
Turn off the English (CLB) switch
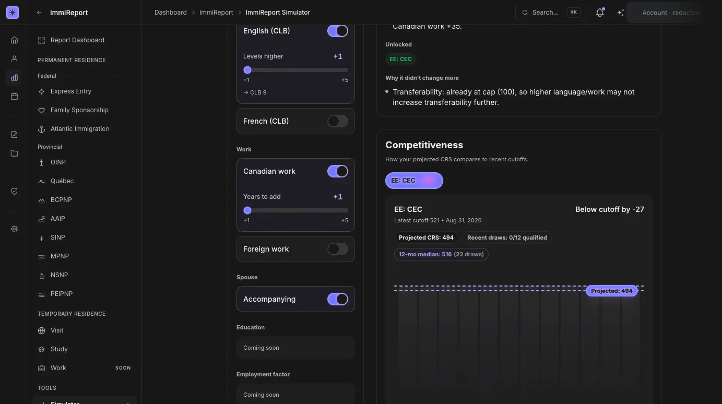point(338,31)
